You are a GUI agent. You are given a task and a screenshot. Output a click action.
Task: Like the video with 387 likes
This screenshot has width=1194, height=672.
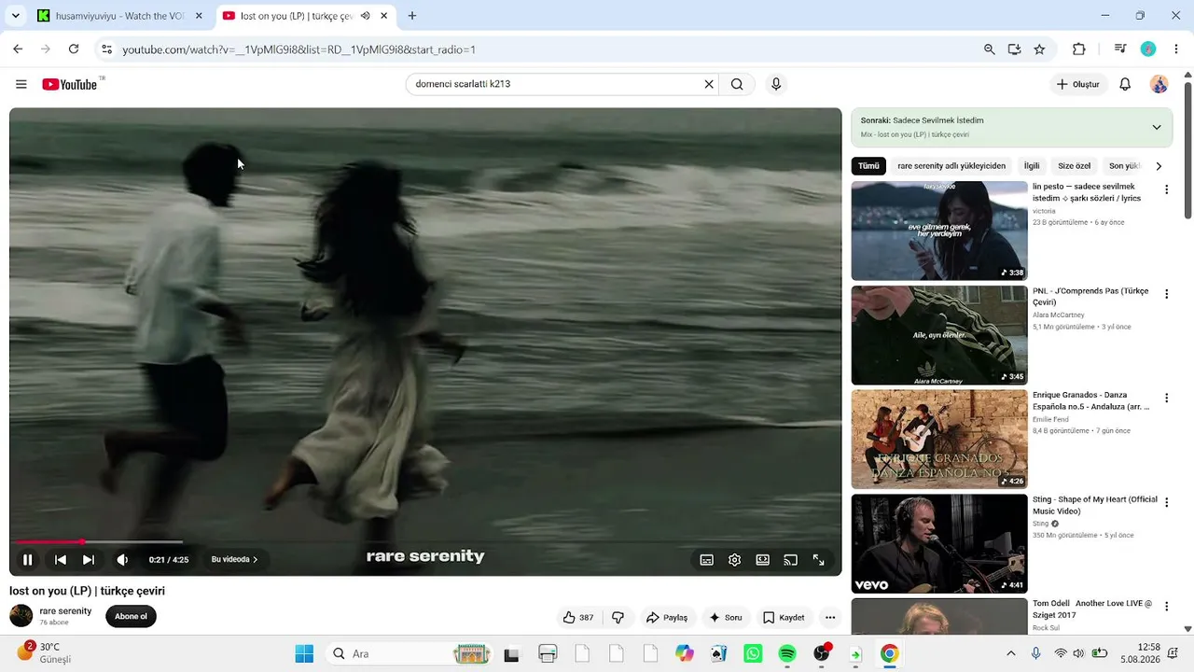click(x=578, y=617)
